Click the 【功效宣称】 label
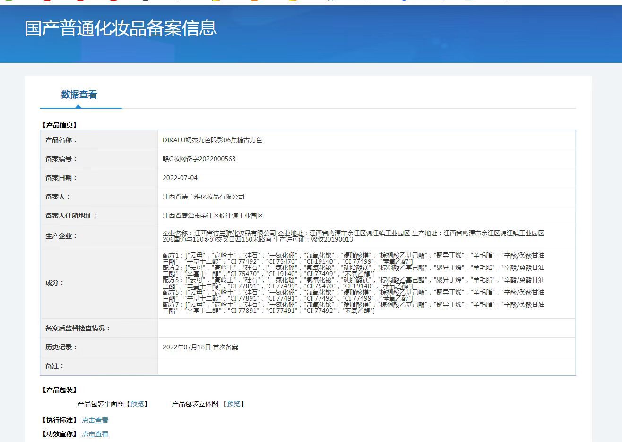 pos(59,434)
